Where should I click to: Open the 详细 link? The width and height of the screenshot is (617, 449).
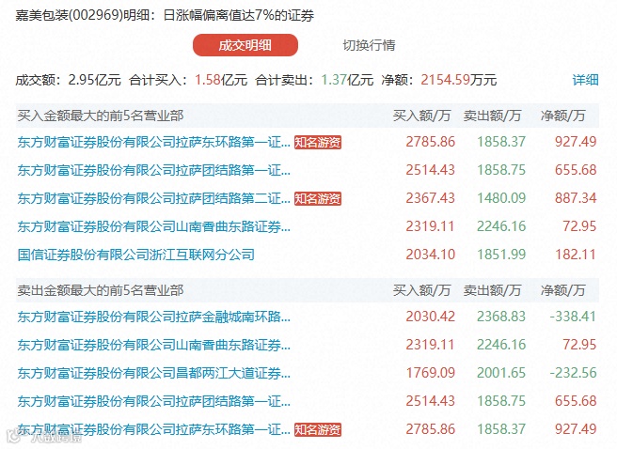coord(585,80)
